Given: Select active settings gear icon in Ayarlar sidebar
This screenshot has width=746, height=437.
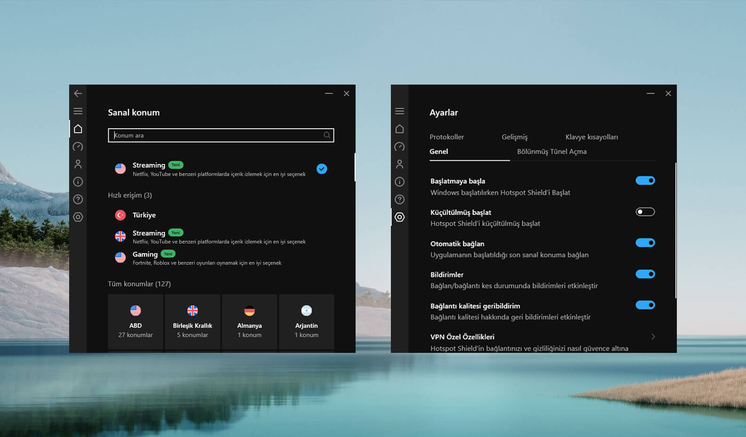Looking at the screenshot, I should pos(400,217).
